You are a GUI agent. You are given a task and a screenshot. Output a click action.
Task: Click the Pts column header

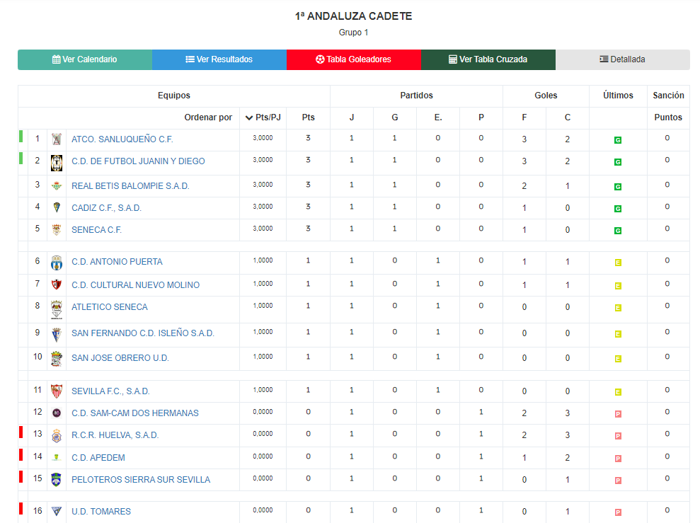click(308, 117)
